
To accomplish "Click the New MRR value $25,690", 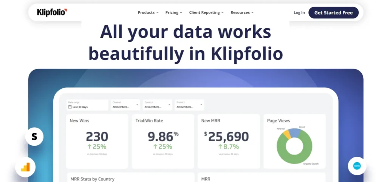I will (x=226, y=137).
